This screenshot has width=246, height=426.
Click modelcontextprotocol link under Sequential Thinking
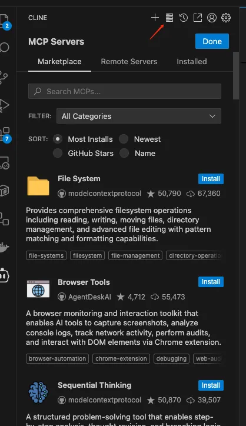105,400
